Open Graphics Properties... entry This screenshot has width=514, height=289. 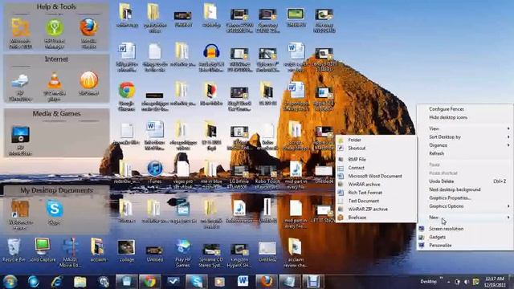[465, 198]
